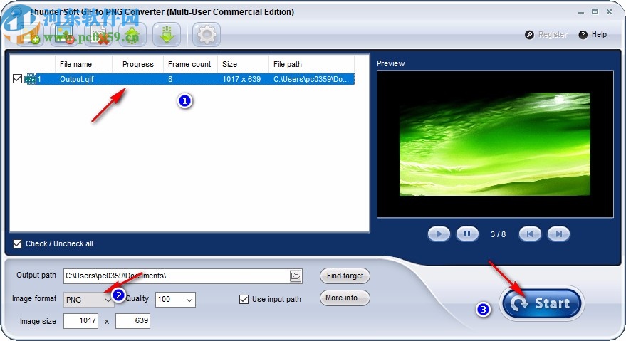Click the 3 / 8 frame counter
Image resolution: width=626 pixels, height=341 pixels.
(x=498, y=234)
